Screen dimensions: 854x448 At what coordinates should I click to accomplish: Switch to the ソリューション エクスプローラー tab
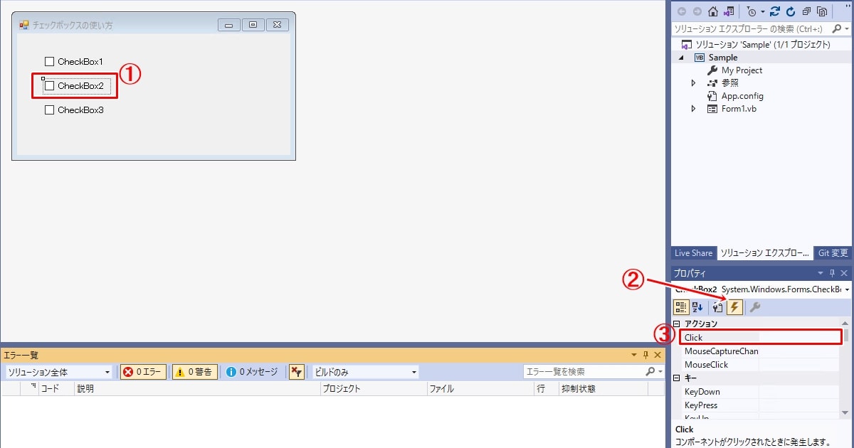[764, 253]
